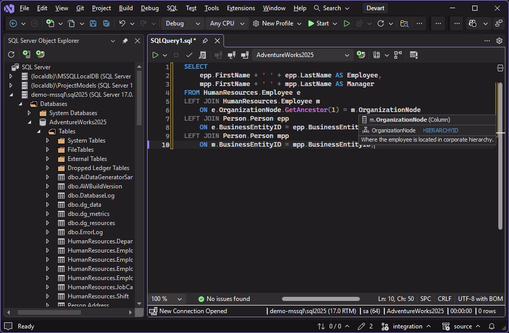
Task: Select the HumanResources.Shift table in tree
Action: [98, 296]
